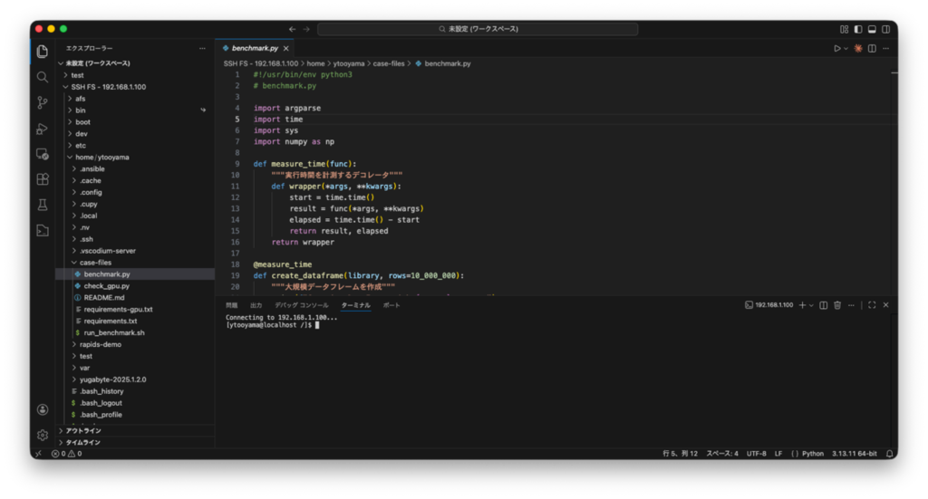Open the Testing flask view
Screen dimensions: 928x499
[x=42, y=205]
